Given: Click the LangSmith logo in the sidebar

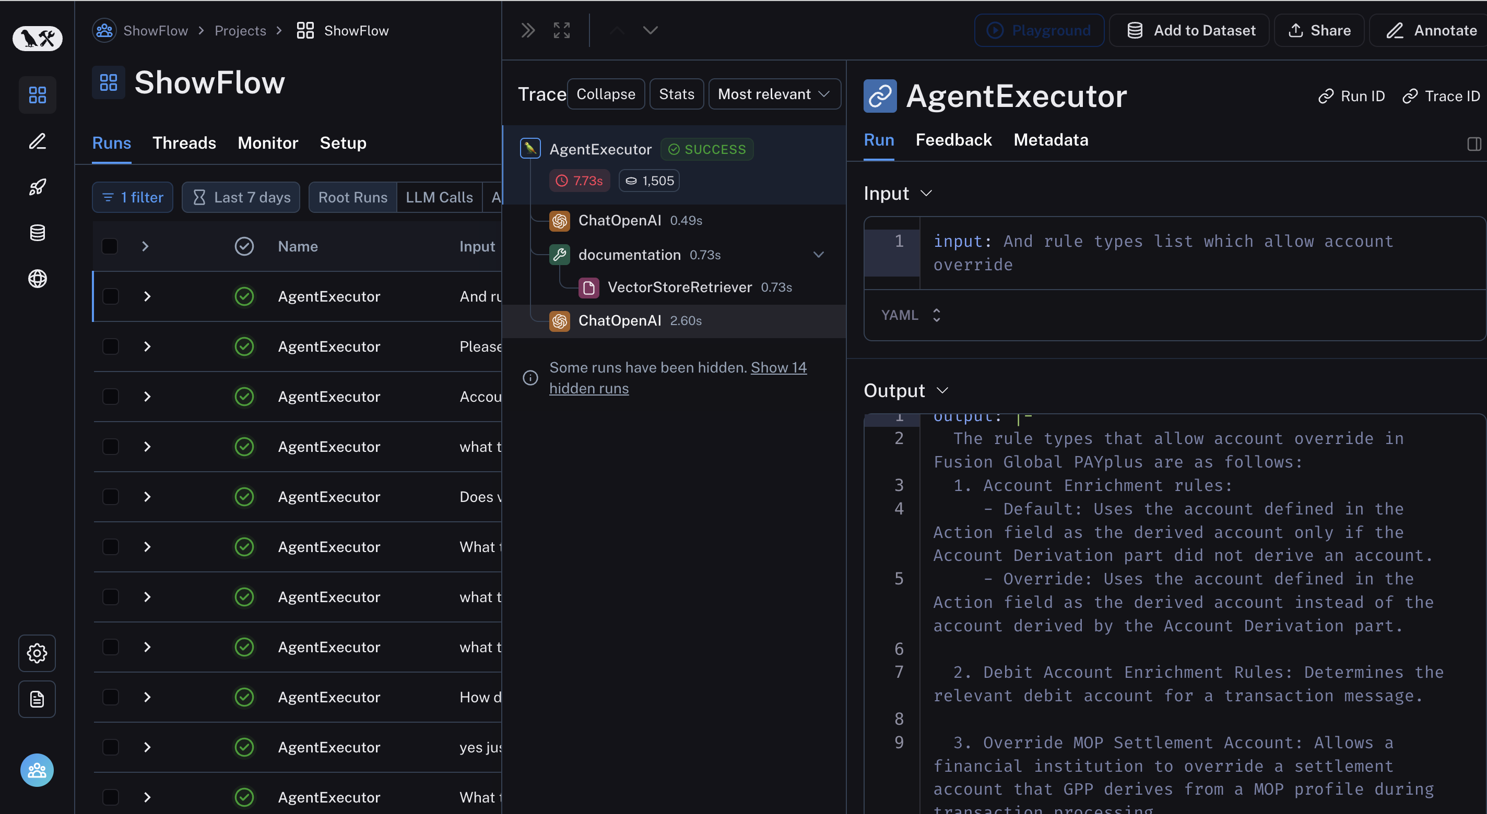Looking at the screenshot, I should click(38, 39).
